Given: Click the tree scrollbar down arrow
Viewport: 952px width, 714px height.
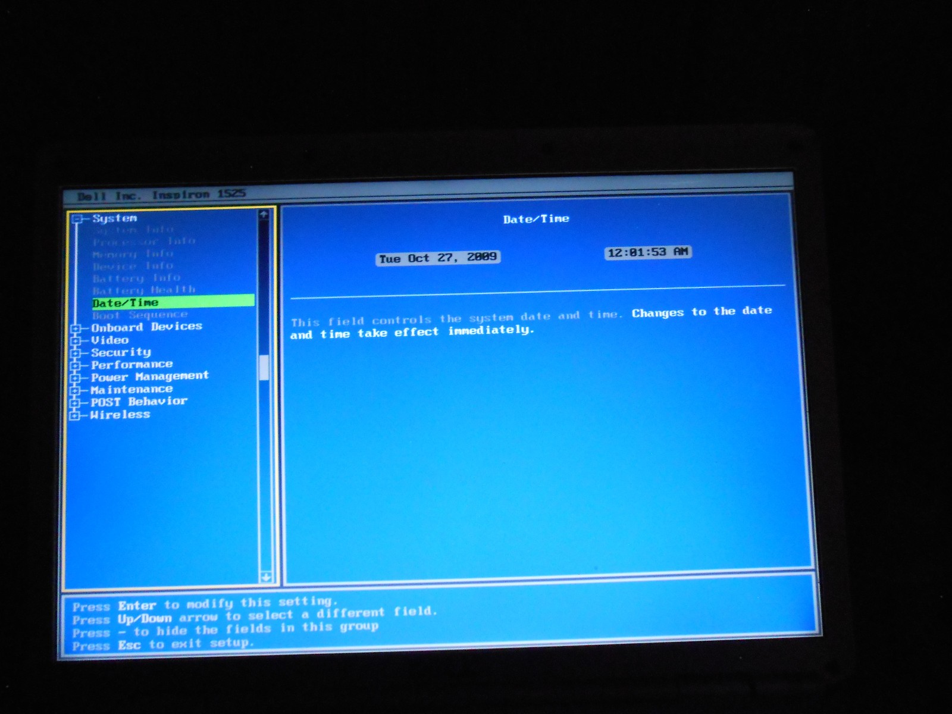Looking at the screenshot, I should coord(266,577).
